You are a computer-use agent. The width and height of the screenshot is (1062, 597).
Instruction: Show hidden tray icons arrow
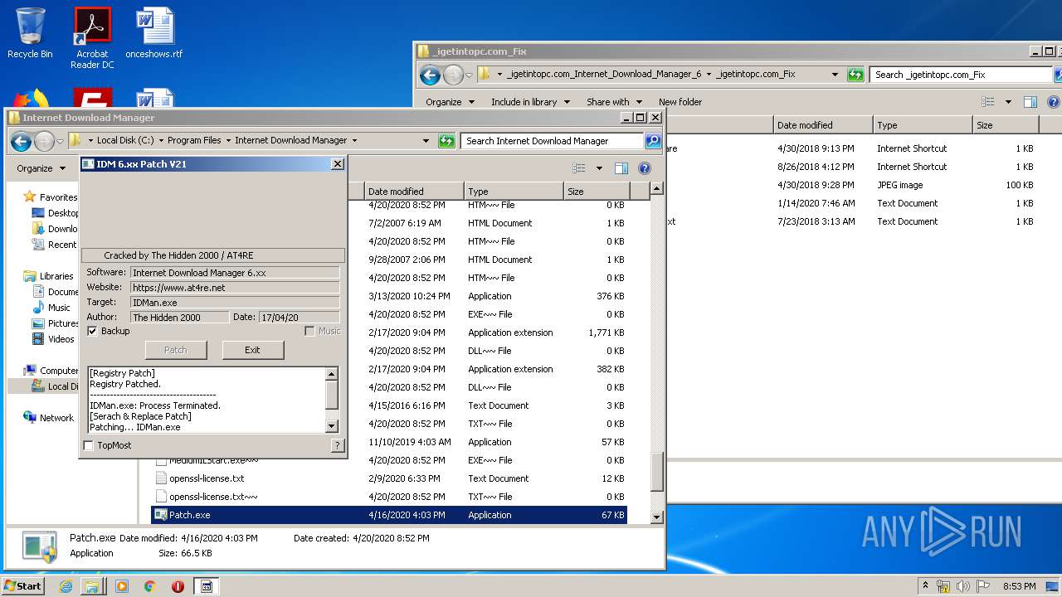click(924, 586)
